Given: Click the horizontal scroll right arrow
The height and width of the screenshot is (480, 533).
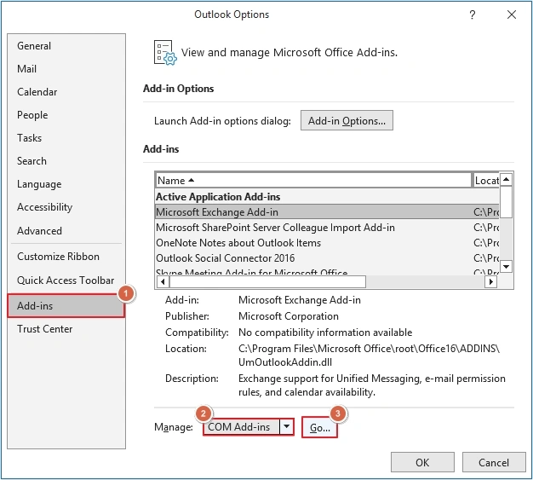Looking at the screenshot, I should (x=490, y=282).
